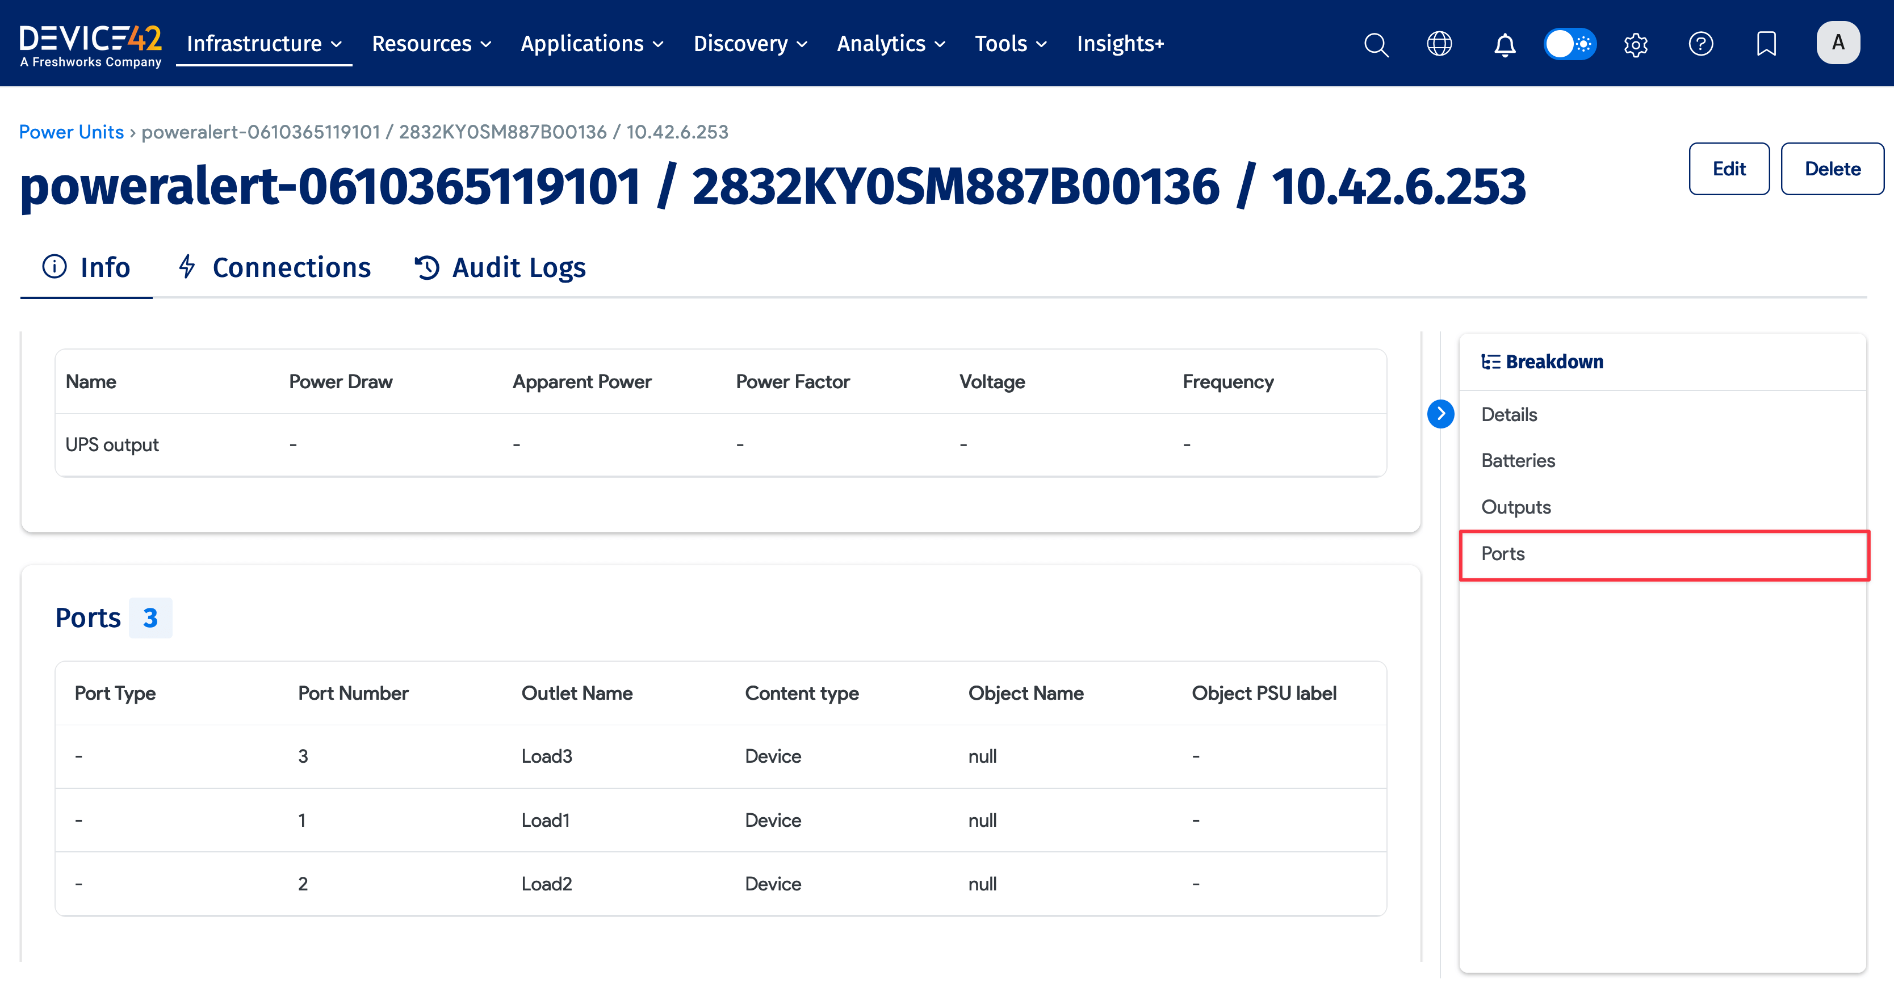Open the Discovery dropdown menu
Viewport: 1894px width, 992px height.
(750, 44)
